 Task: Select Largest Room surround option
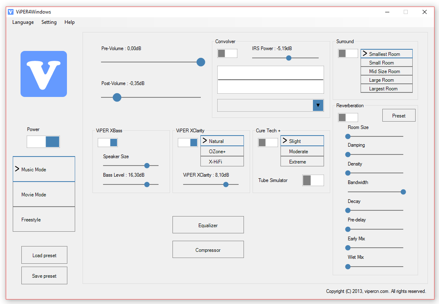(387, 88)
